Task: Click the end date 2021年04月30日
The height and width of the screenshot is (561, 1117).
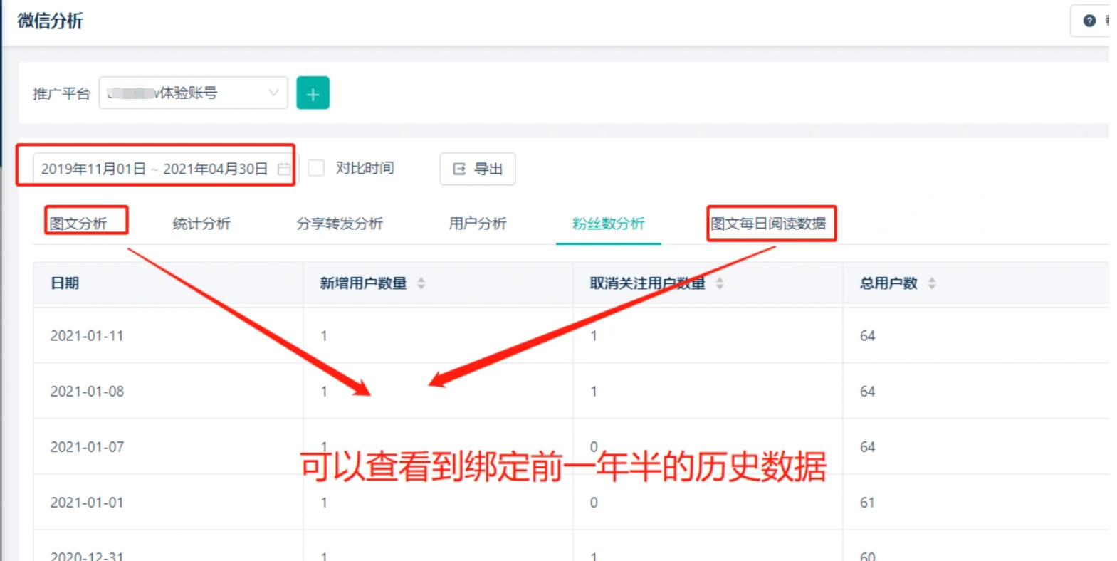Action: point(216,169)
